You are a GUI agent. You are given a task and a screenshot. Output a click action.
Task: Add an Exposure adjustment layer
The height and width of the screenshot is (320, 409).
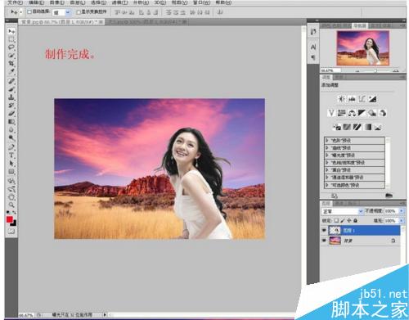372,99
